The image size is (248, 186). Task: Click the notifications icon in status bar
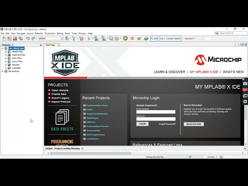[x=221, y=157]
